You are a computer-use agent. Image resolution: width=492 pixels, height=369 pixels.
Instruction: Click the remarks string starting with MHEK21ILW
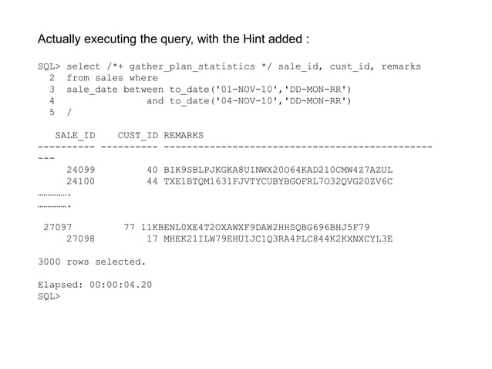click(x=278, y=239)
